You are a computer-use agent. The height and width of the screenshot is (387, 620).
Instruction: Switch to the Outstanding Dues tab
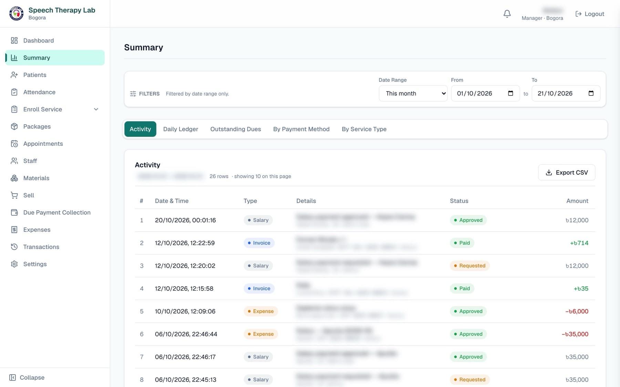[x=236, y=129]
